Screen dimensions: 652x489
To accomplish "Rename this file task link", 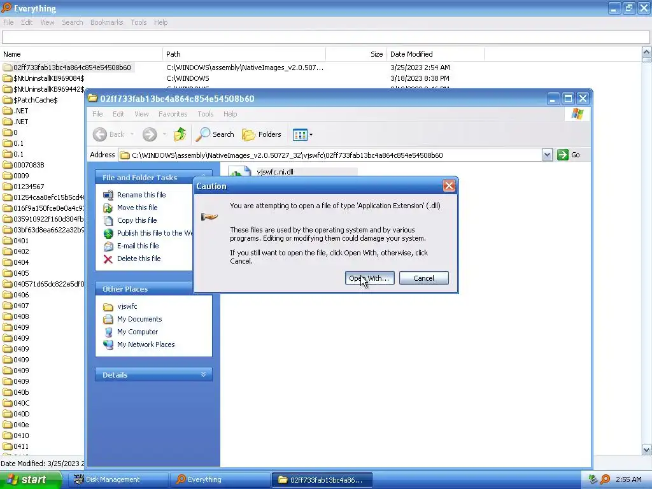I will (x=141, y=195).
